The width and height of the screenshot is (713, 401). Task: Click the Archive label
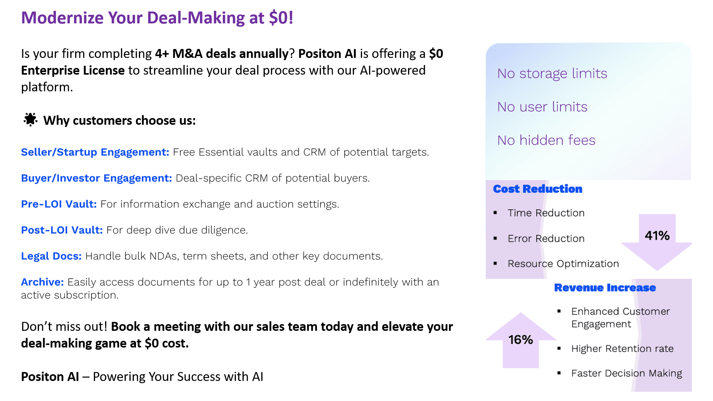[42, 282]
